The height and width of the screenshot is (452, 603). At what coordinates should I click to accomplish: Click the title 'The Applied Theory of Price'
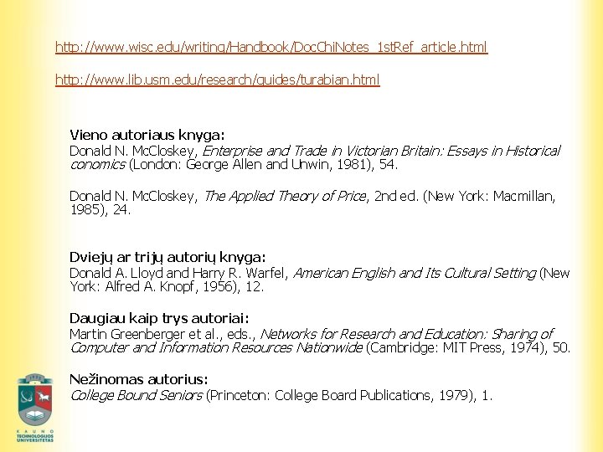[x=285, y=196]
